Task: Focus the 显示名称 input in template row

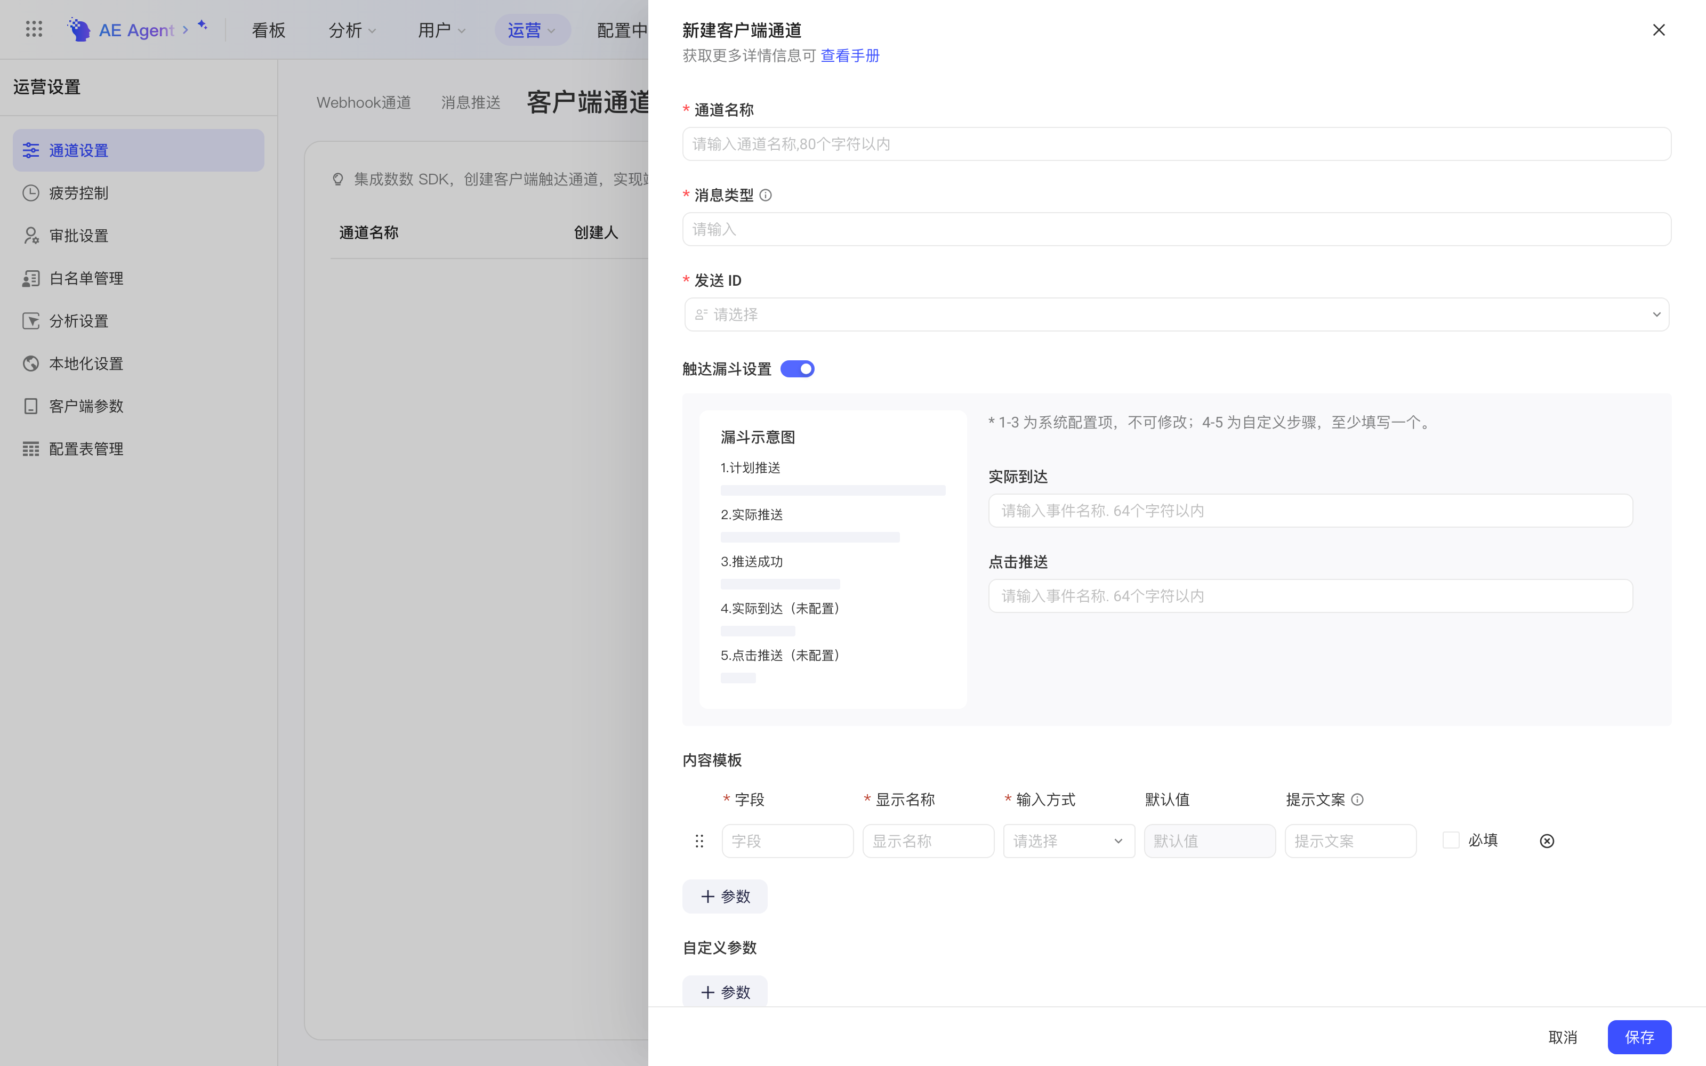Action: [928, 841]
